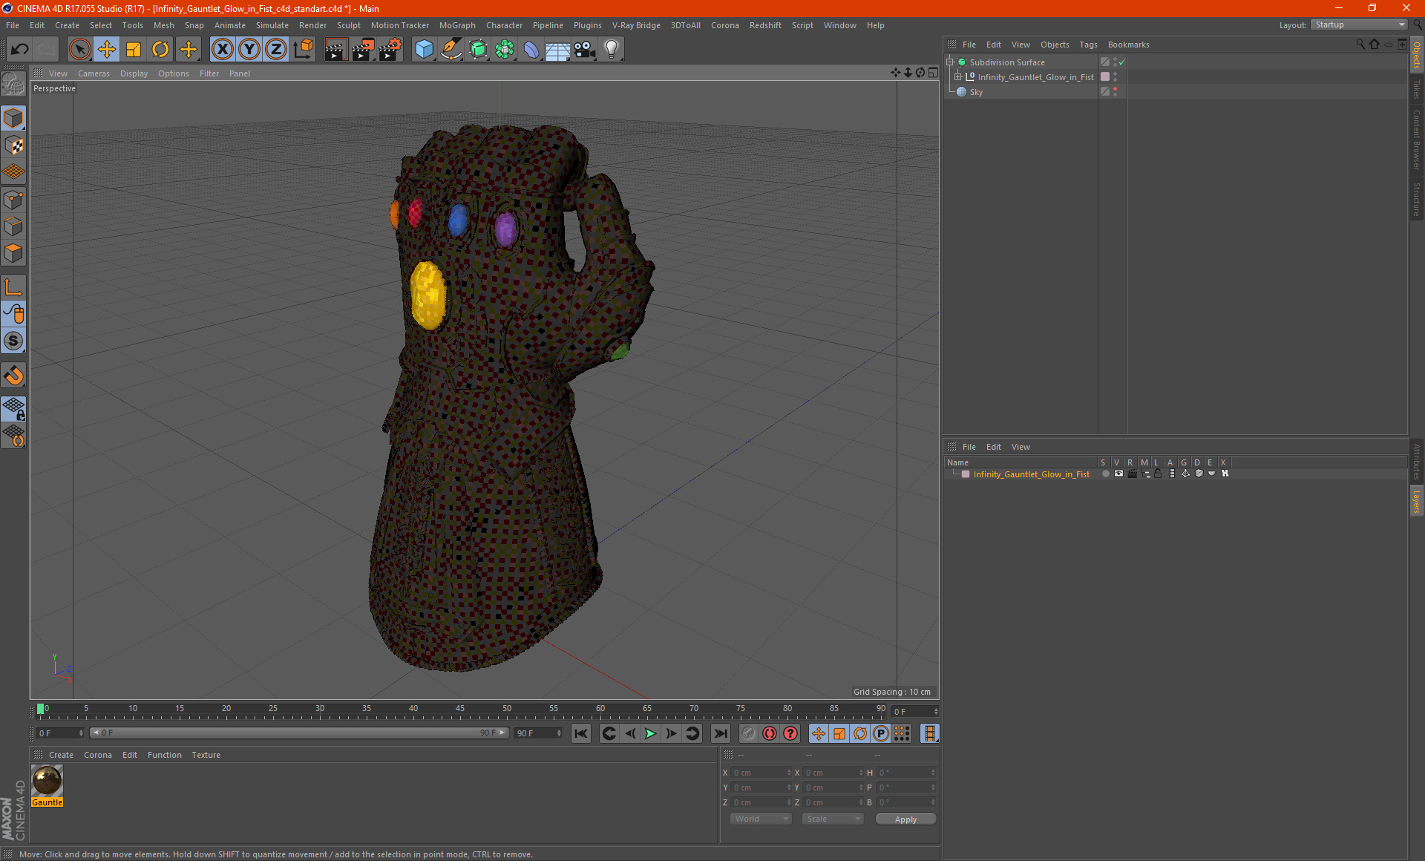This screenshot has height=861, width=1425.
Task: Toggle layer View eye icon in Layers panel
Action: 1118,474
